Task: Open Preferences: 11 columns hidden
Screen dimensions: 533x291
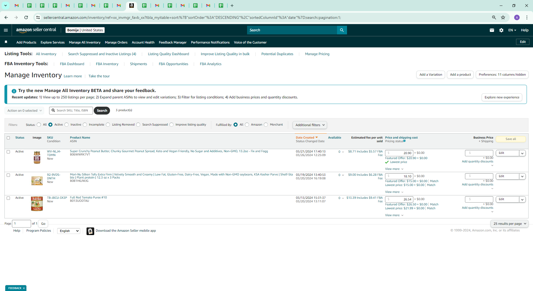Action: [502, 75]
